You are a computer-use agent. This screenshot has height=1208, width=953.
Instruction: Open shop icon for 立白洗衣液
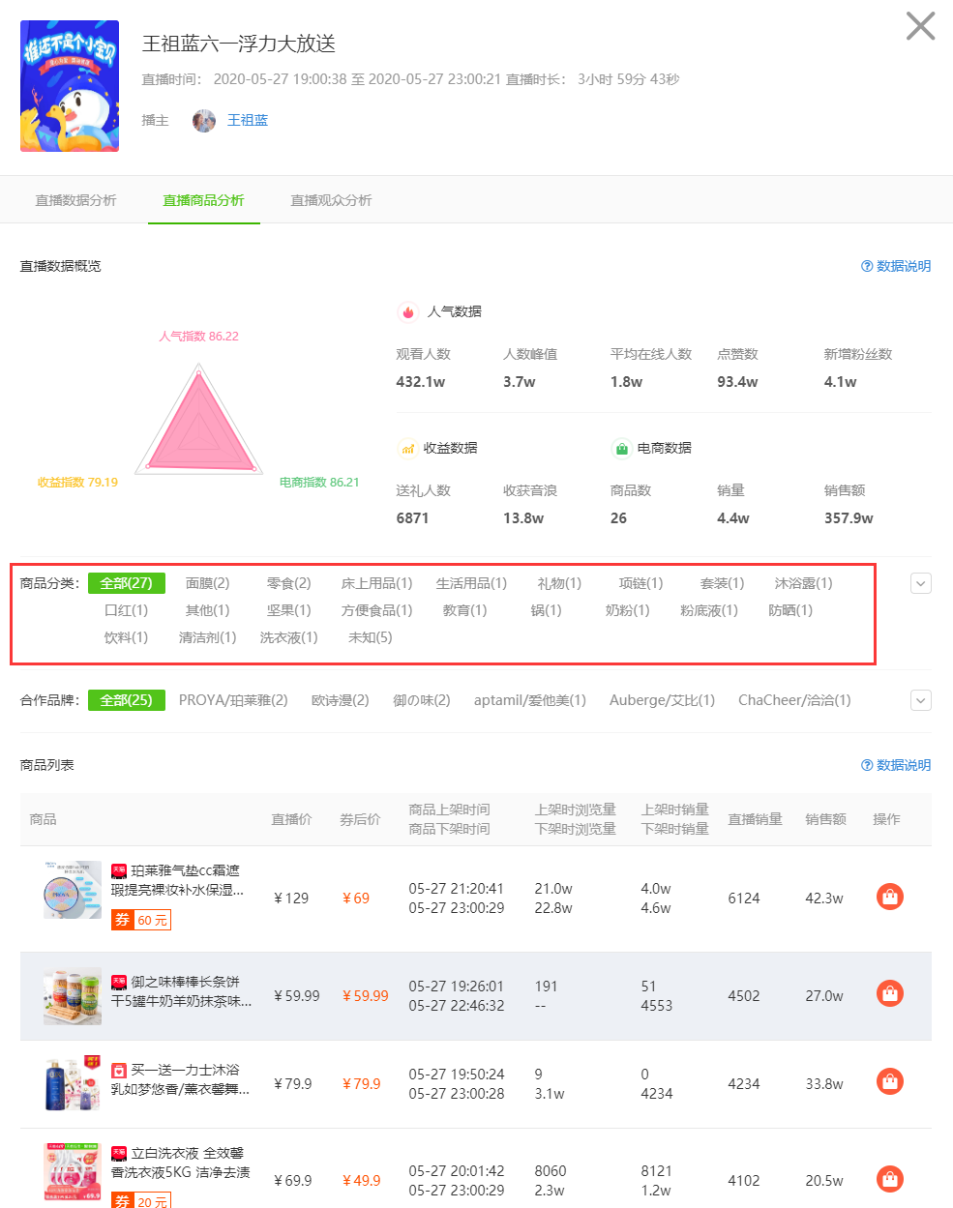[890, 1179]
